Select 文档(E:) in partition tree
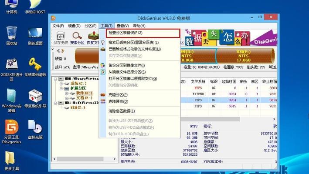The width and height of the screenshot is (309, 174). [x=84, y=98]
